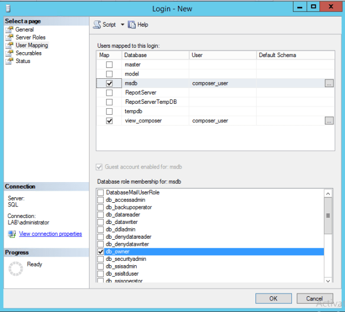This screenshot has height=312, width=345.
Task: Click the Default Schema column header
Action: (x=296, y=55)
